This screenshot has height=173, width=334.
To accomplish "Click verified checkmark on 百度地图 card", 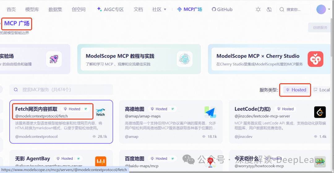I will (173, 159).
